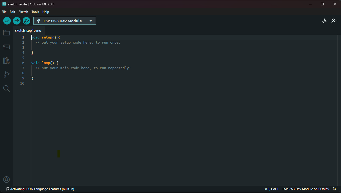The width and height of the screenshot is (341, 193).
Task: Click line number 4 in gutter
Action: (23, 52)
